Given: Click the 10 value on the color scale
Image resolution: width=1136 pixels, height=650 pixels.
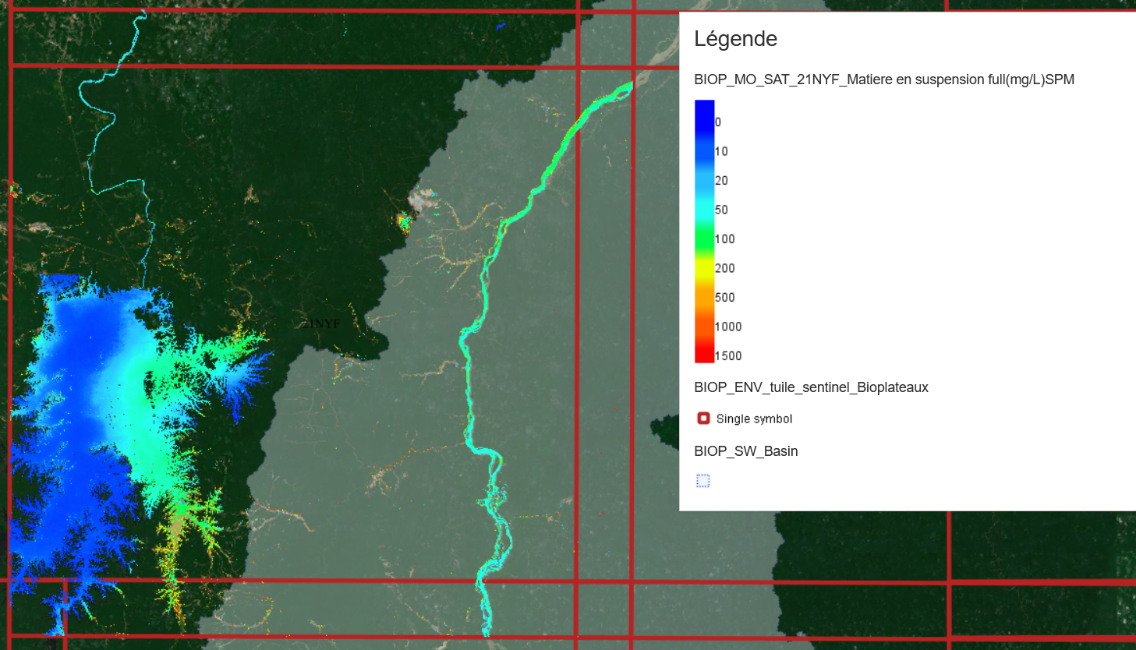Looking at the screenshot, I should pos(721,151).
